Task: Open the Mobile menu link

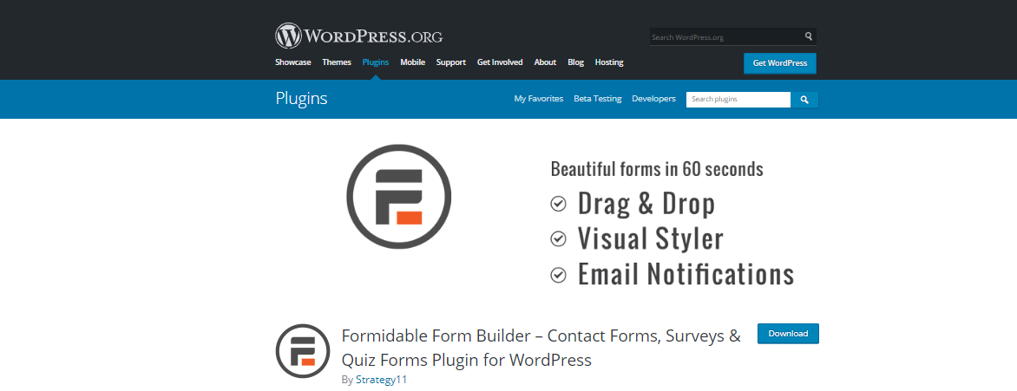Action: point(412,62)
